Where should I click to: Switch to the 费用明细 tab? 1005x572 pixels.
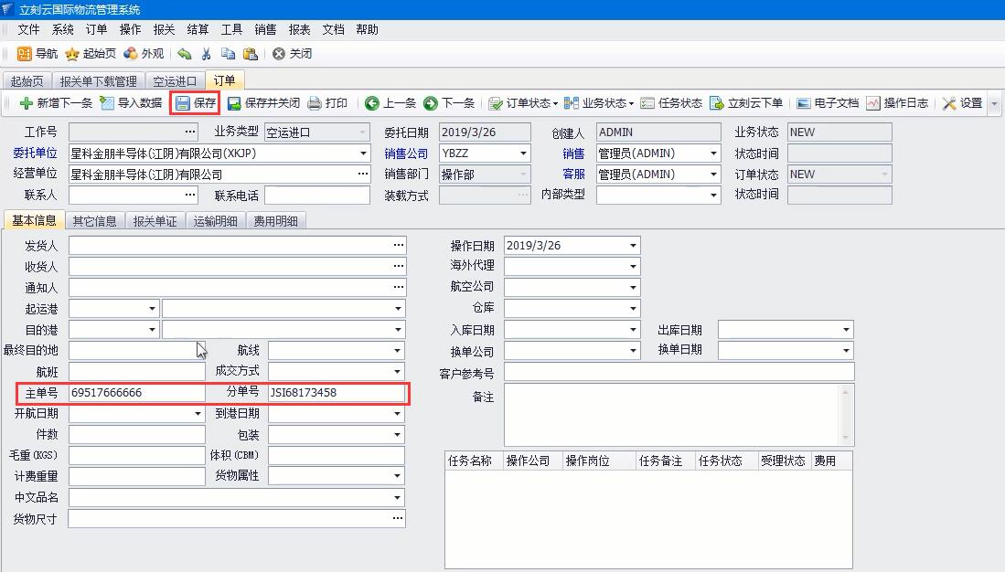(x=275, y=221)
